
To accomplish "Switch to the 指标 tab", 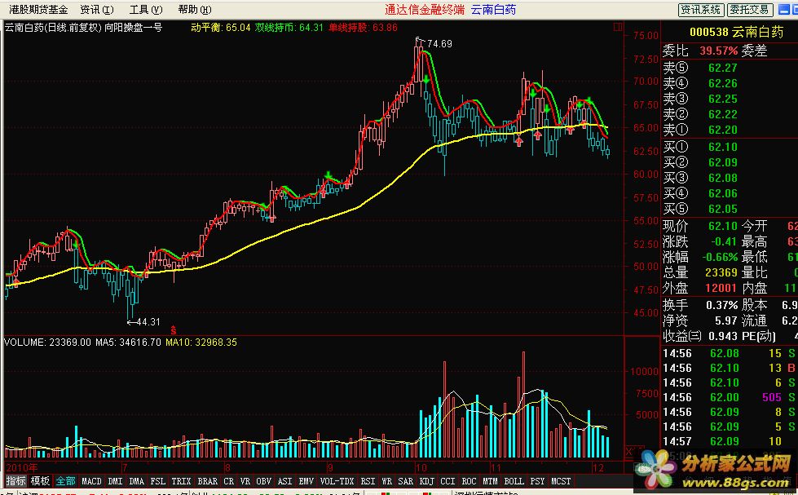I will [x=15, y=481].
